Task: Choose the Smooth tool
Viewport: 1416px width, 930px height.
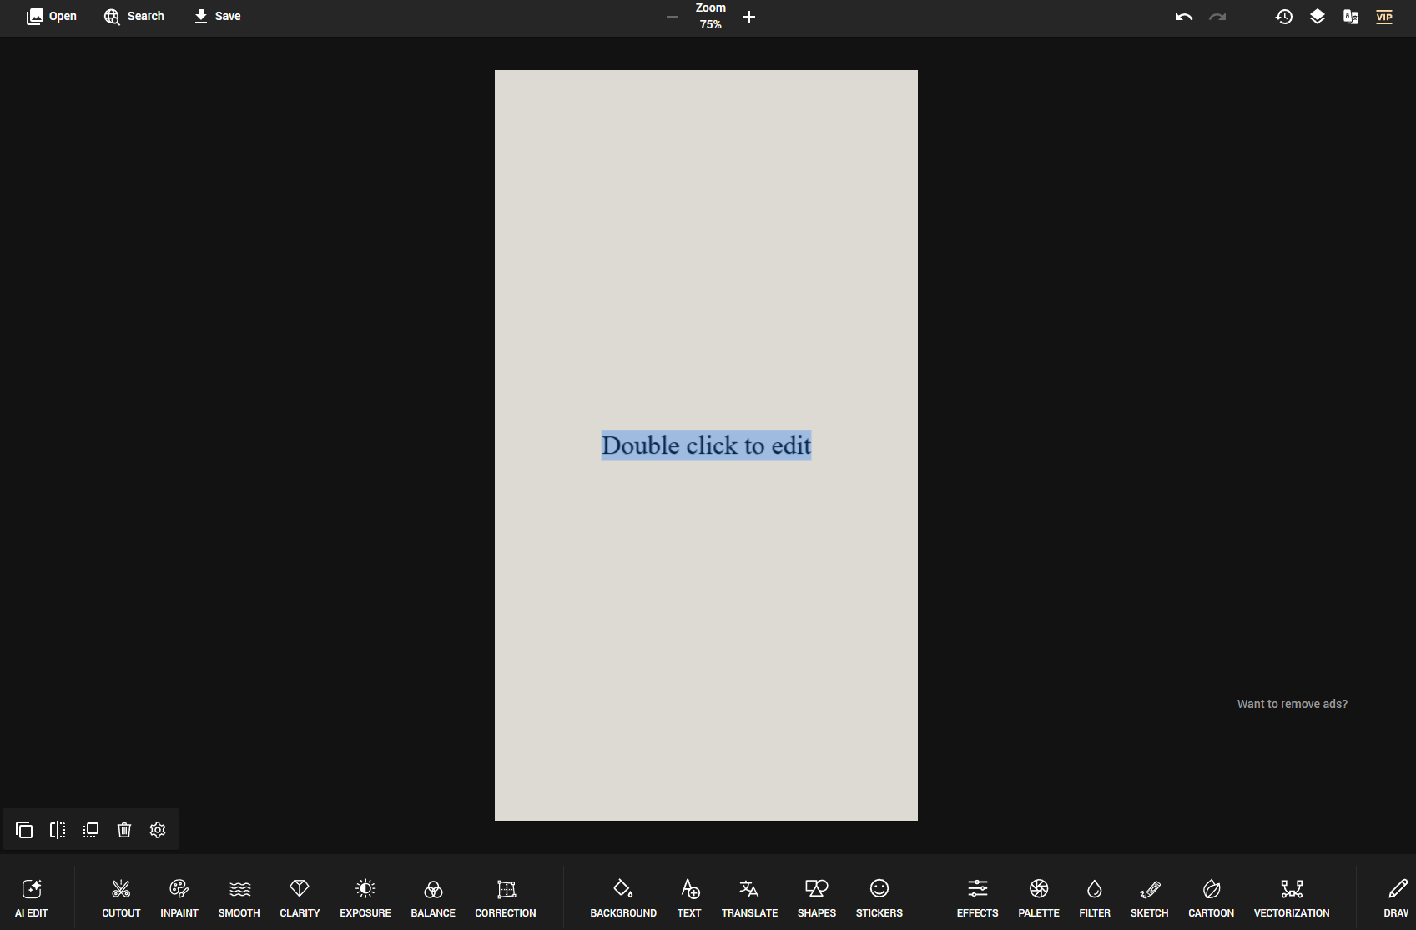Action: 239,897
